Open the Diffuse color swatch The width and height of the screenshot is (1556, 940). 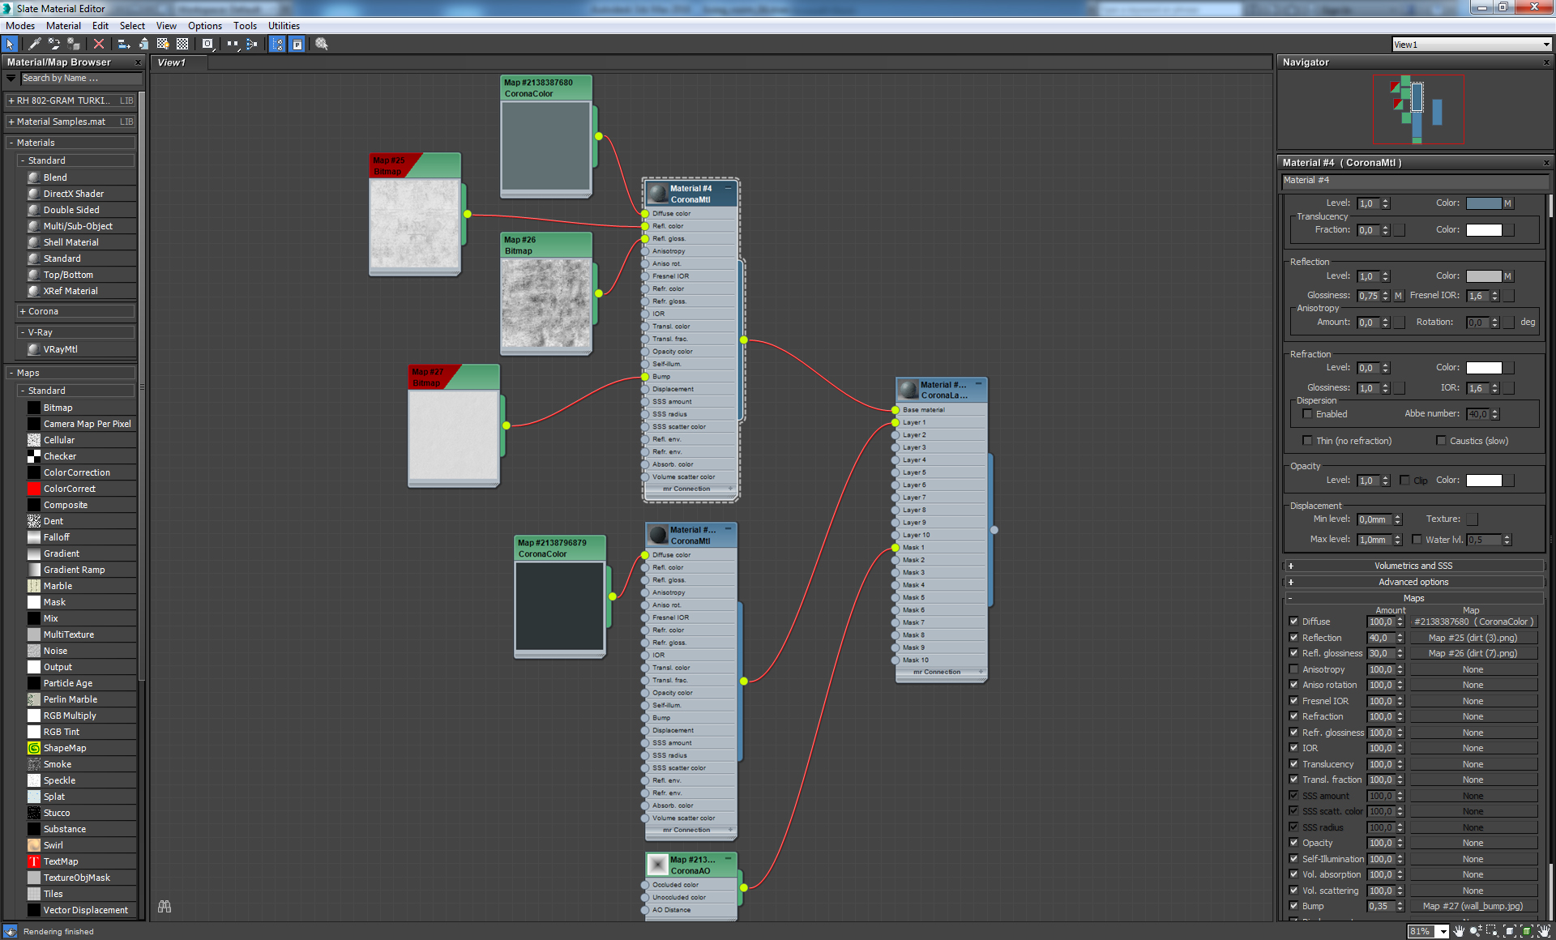point(1484,203)
